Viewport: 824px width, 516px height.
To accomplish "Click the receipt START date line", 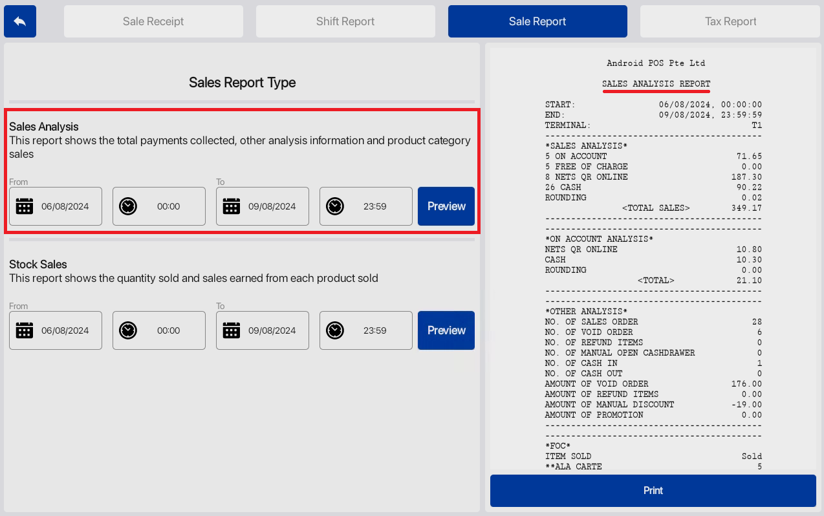I will [x=653, y=105].
